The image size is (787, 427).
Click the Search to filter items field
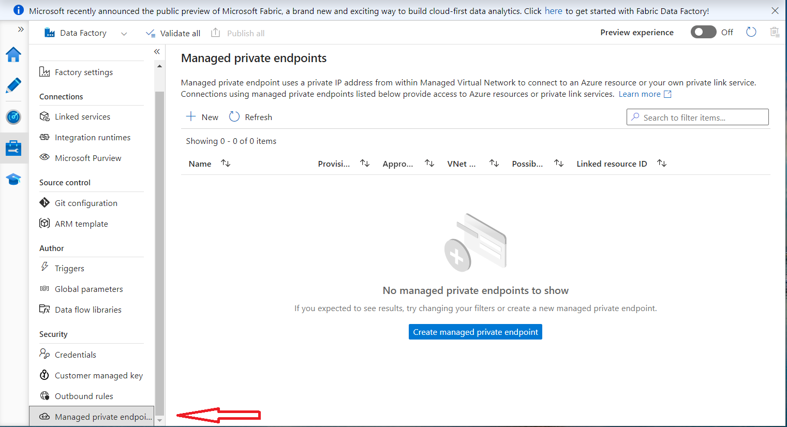(697, 117)
